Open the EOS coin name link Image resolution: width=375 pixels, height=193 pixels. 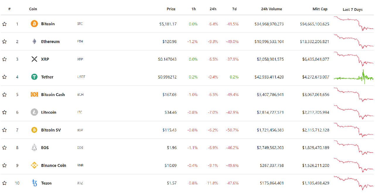(x=45, y=148)
